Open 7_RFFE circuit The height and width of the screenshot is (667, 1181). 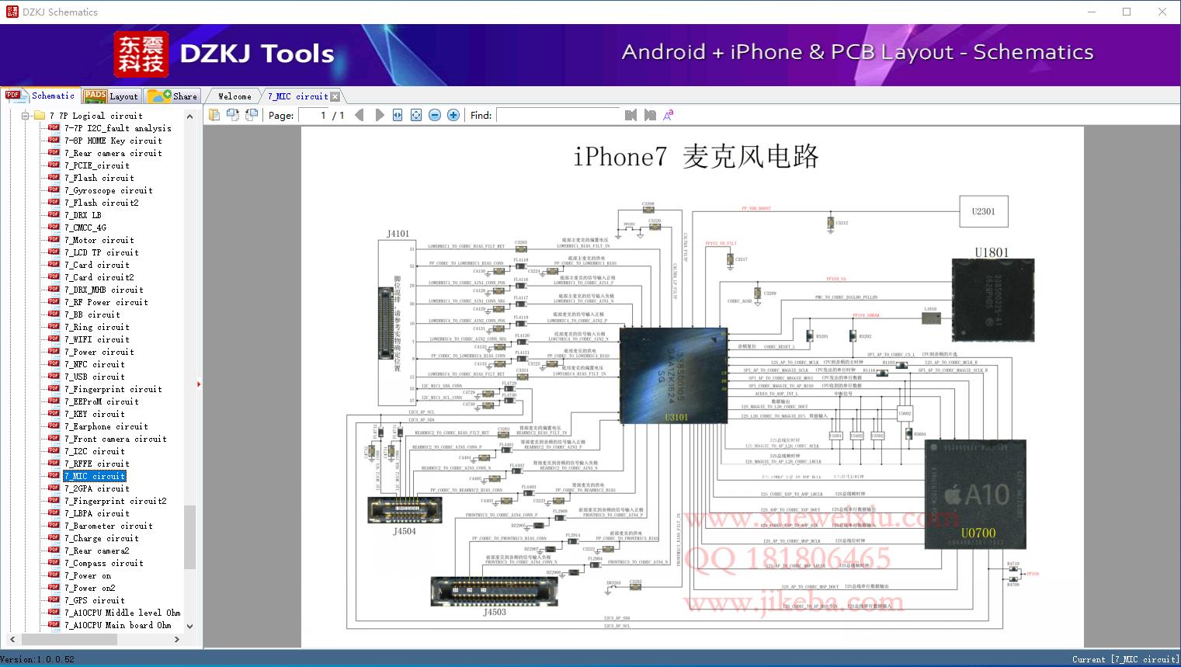[97, 464]
